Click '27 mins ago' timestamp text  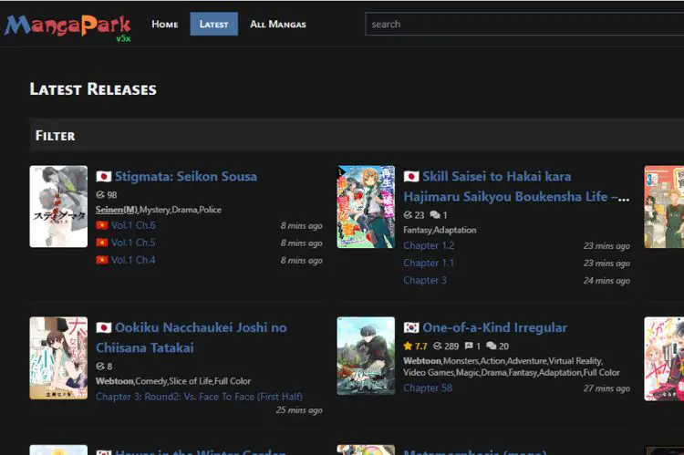[606, 388]
